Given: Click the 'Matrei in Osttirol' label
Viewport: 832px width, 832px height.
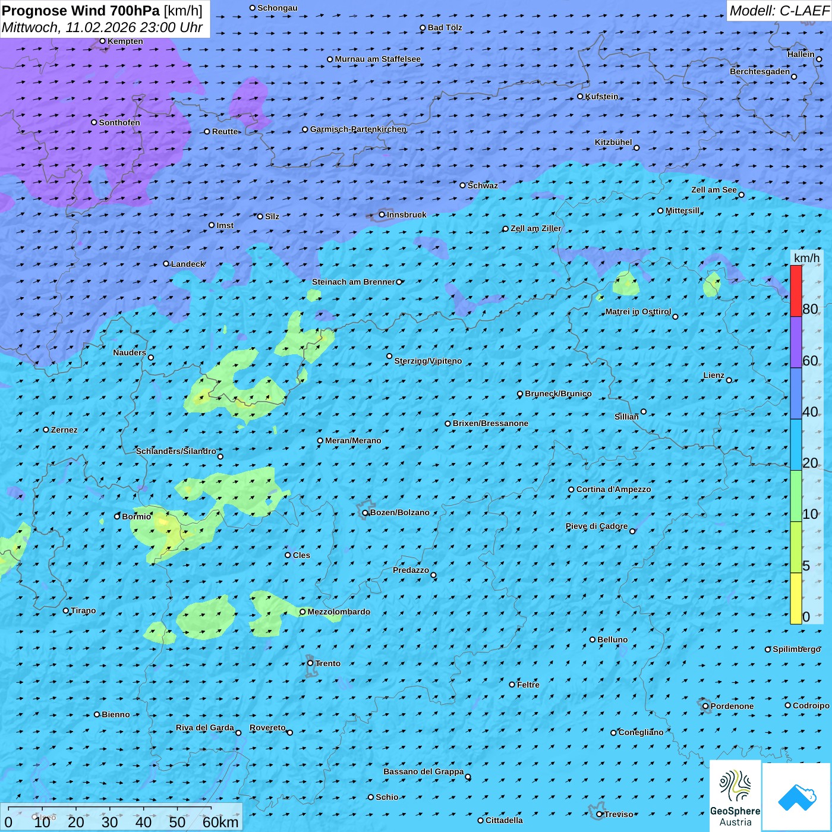Looking at the screenshot, I should [638, 311].
